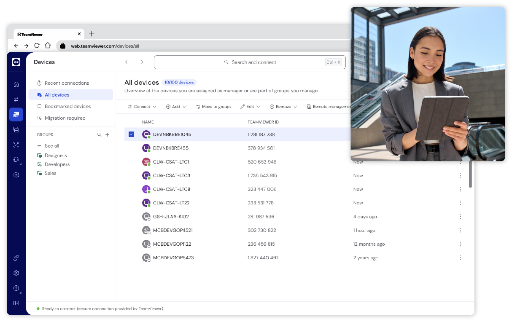Open Recent connections

pos(71,83)
